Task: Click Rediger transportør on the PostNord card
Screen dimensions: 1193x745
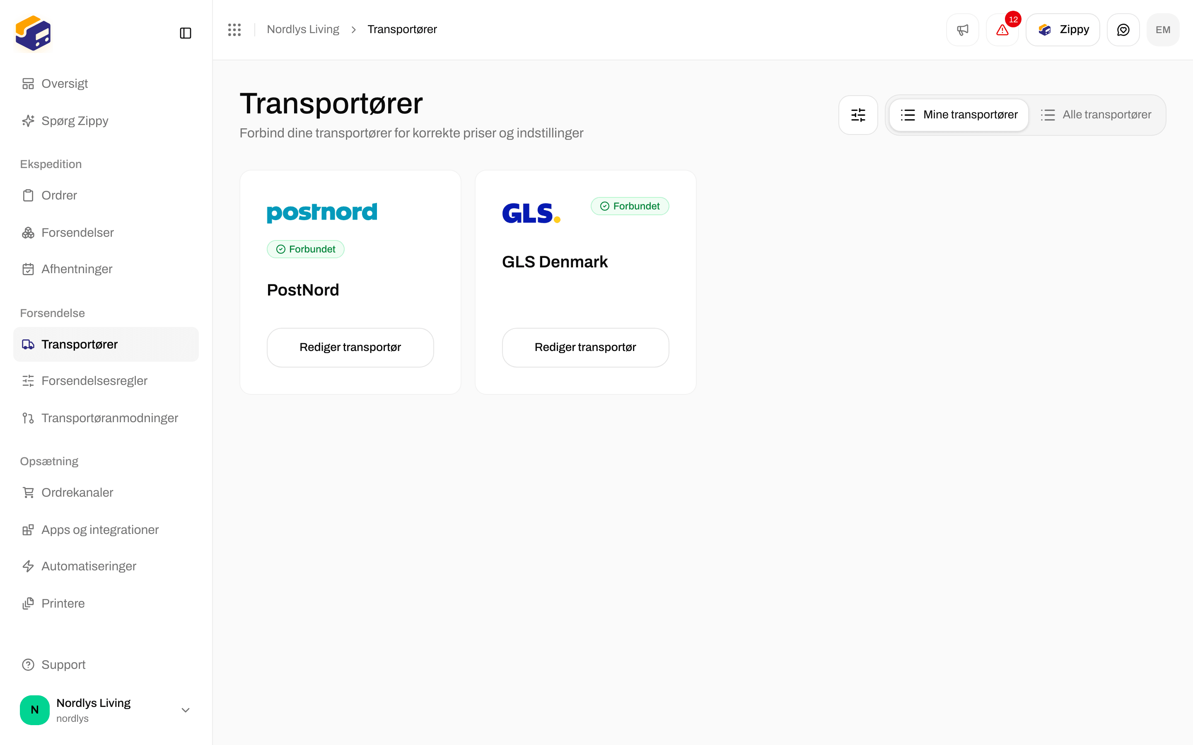Action: click(x=350, y=347)
